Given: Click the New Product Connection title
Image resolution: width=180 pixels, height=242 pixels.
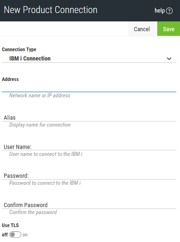Looking at the screenshot, I should (51, 10).
